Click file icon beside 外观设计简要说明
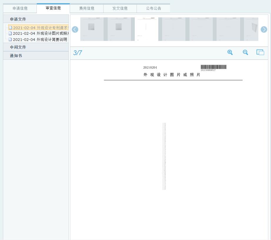 point(11,39)
